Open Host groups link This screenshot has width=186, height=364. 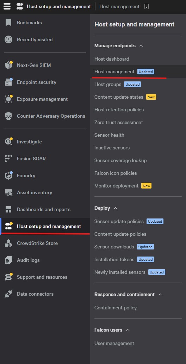[x=108, y=85]
